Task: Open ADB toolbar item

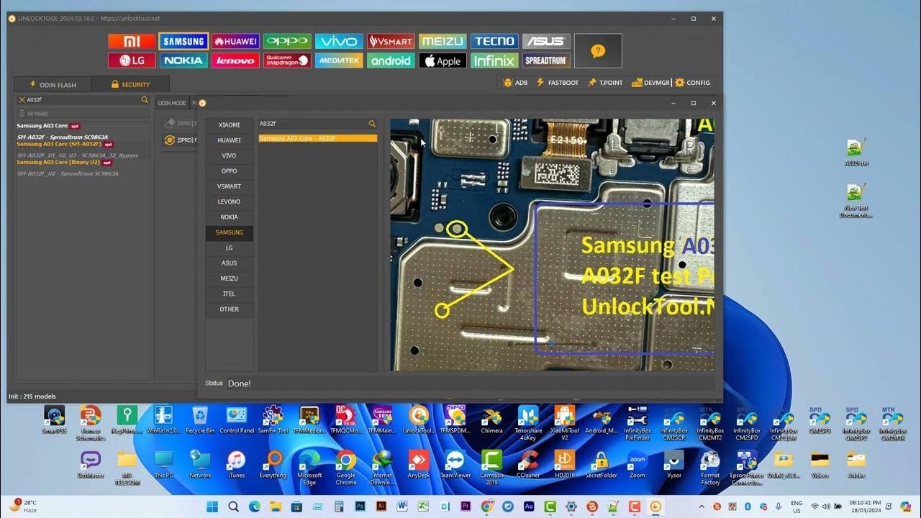Action: [x=516, y=83]
